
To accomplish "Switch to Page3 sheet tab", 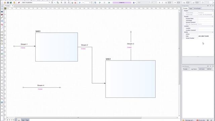I will [x=27, y=120].
